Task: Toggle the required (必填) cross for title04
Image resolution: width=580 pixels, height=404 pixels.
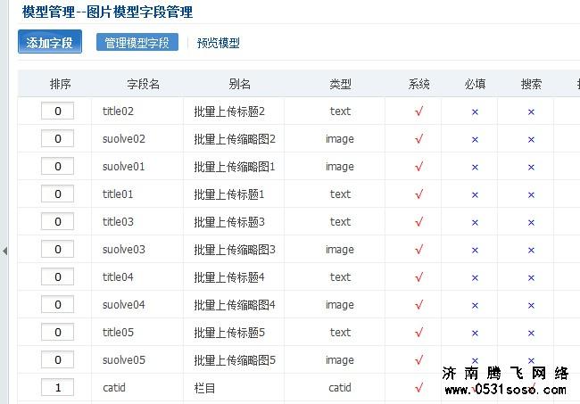Action: pos(475,278)
